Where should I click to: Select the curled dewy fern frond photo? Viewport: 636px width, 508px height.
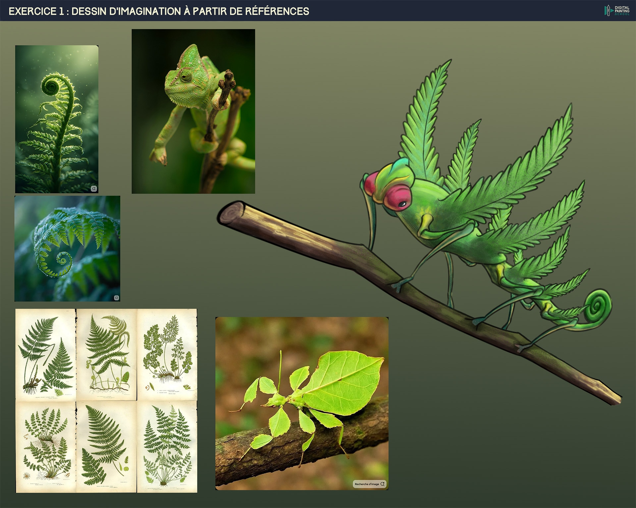[67, 249]
